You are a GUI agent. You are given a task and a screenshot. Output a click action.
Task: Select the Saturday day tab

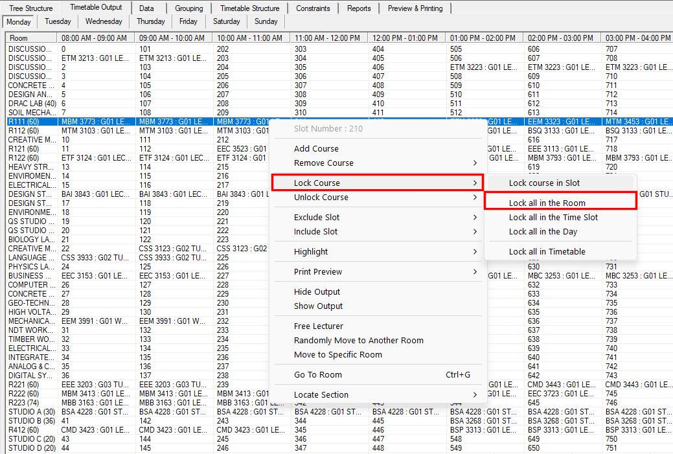click(226, 21)
